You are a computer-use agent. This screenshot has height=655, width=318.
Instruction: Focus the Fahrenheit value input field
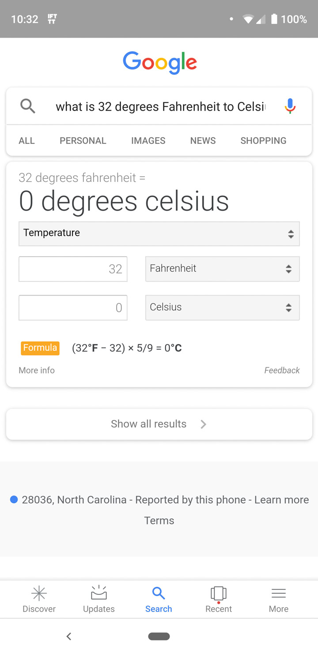pyautogui.click(x=73, y=269)
